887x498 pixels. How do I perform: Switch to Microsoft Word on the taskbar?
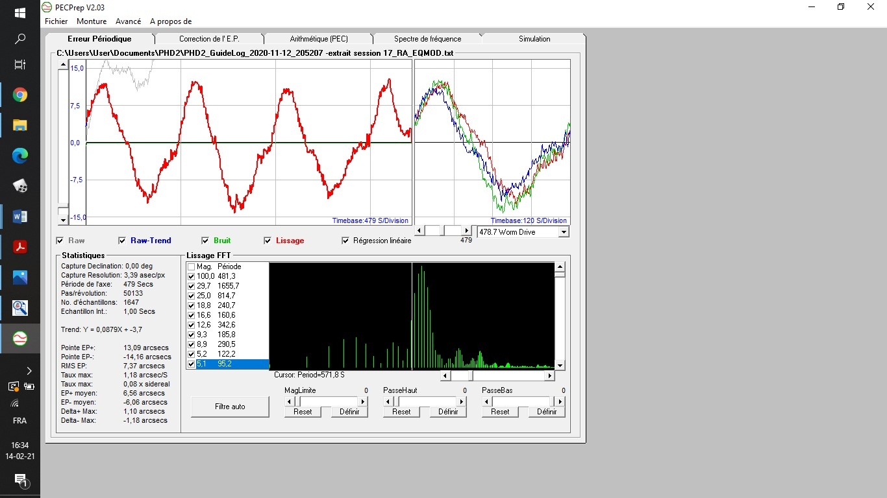click(19, 217)
